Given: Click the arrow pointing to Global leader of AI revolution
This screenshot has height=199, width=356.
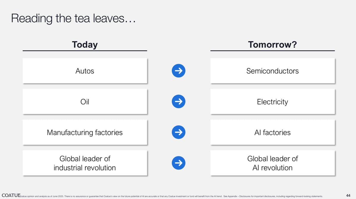Looking at the screenshot, I should (x=179, y=163).
